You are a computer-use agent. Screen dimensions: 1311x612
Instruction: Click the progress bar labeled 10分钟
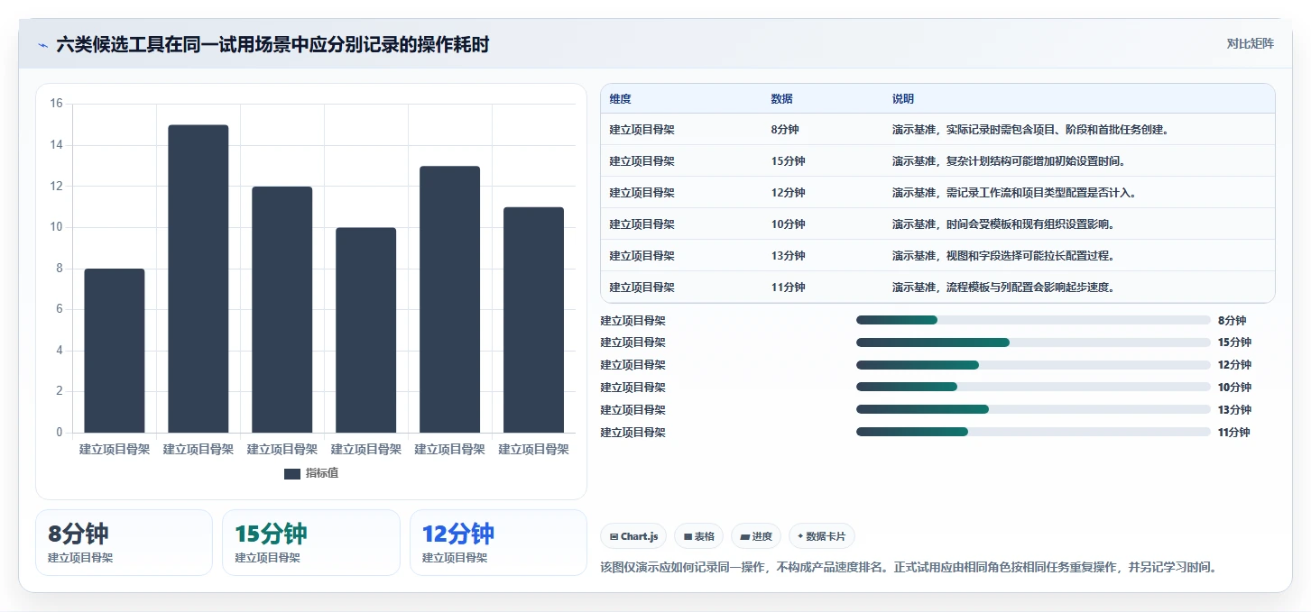1033,387
